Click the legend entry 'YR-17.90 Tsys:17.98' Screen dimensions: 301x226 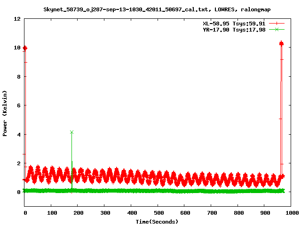(234, 30)
